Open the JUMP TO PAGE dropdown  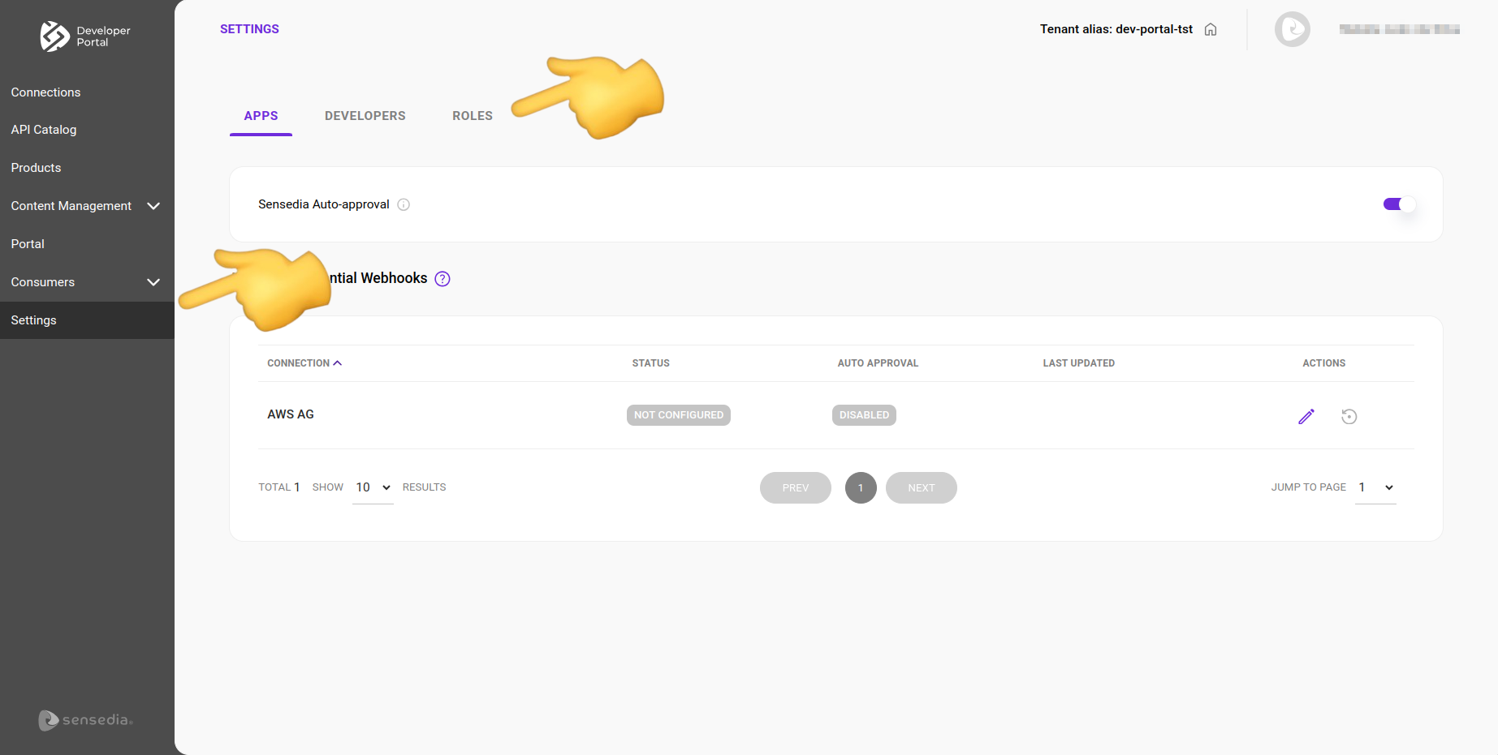point(1374,487)
